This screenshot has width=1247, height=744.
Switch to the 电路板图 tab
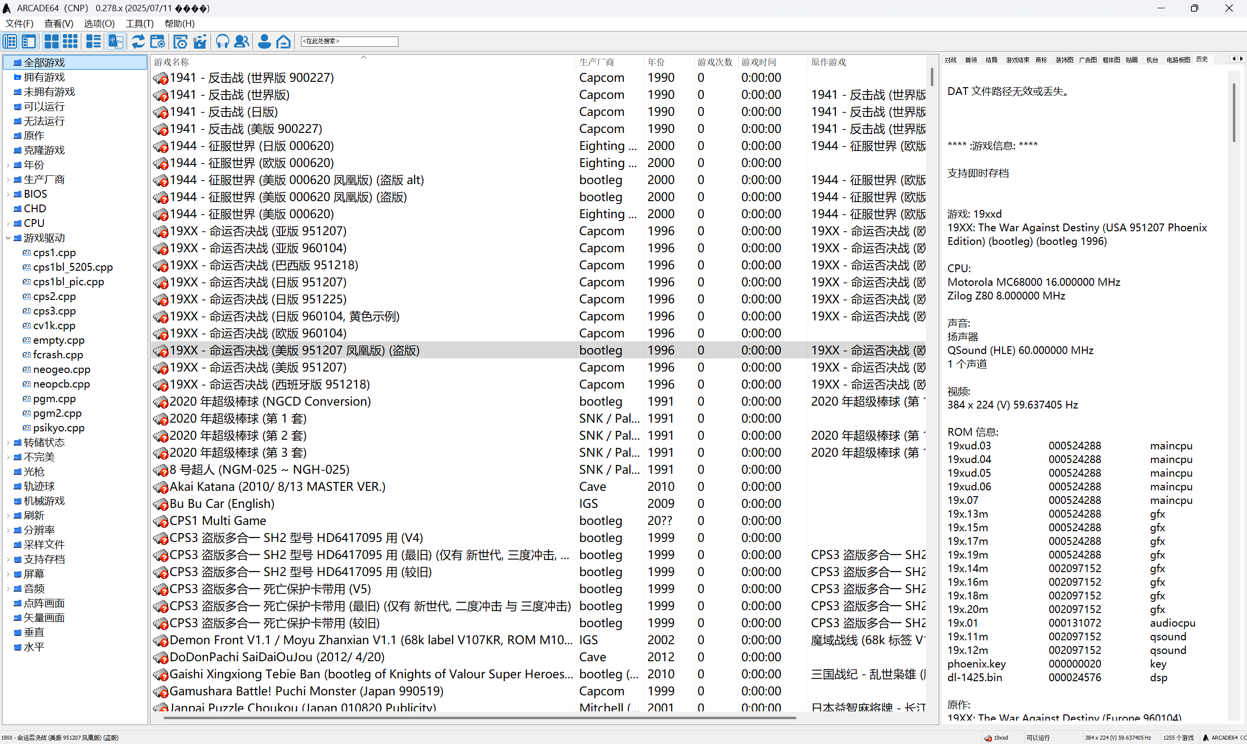(1178, 60)
